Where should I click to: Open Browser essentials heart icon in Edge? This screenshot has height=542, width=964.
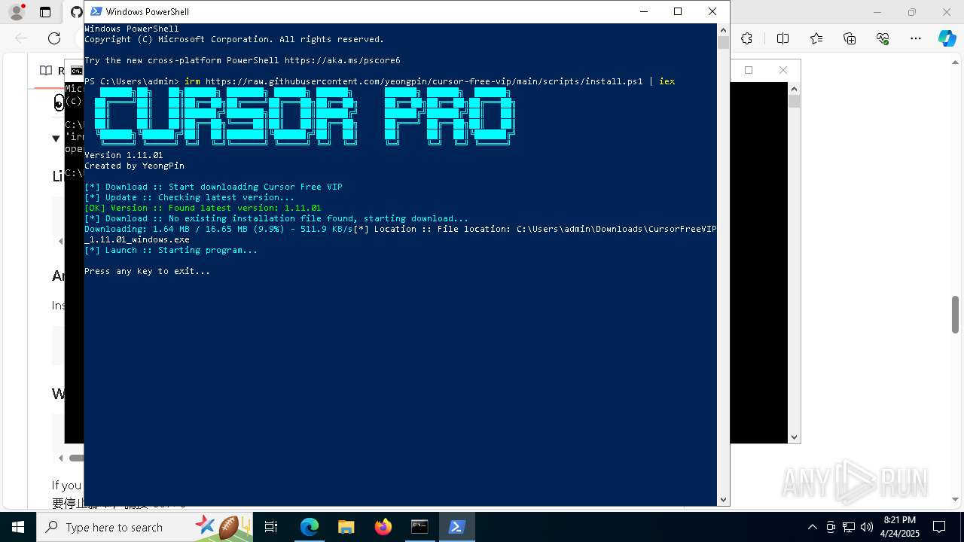pyautogui.click(x=883, y=38)
